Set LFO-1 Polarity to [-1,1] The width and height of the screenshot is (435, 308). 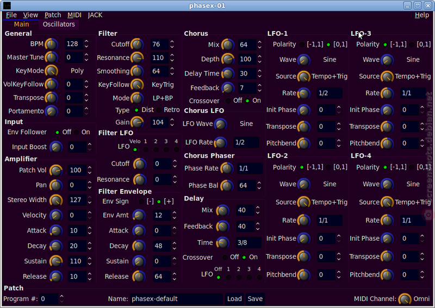[302, 45]
